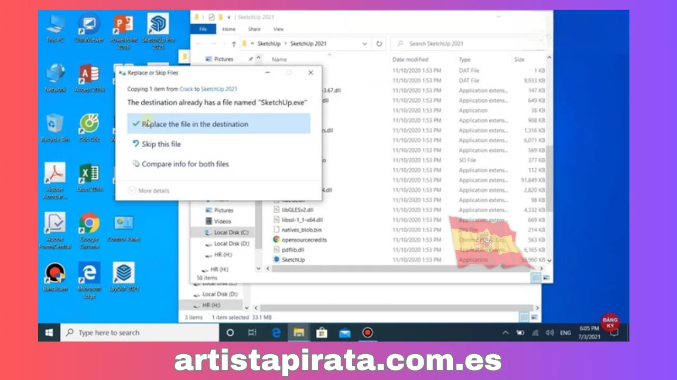
Task: Select the Recycle Bin desktop icon
Action: click(56, 128)
